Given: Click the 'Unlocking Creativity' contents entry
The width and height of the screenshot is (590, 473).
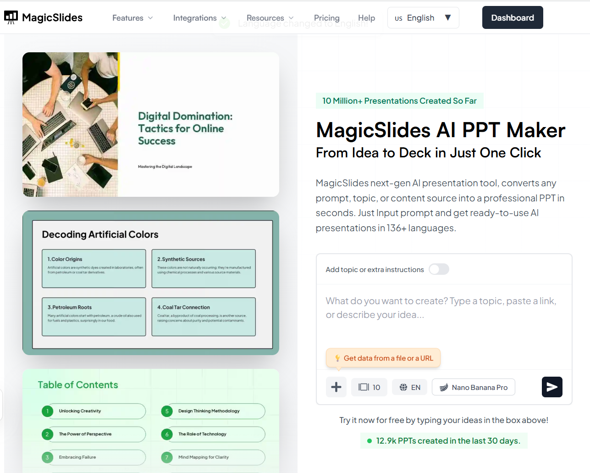Looking at the screenshot, I should [x=94, y=411].
